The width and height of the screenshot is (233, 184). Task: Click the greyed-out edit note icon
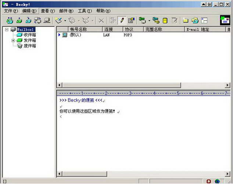tap(174, 20)
